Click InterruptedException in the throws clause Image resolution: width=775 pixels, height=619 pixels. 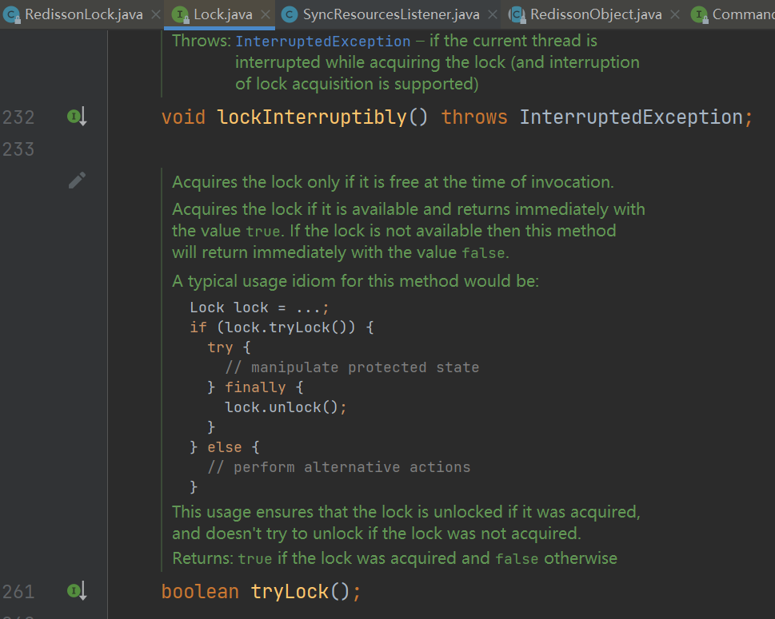(x=631, y=117)
